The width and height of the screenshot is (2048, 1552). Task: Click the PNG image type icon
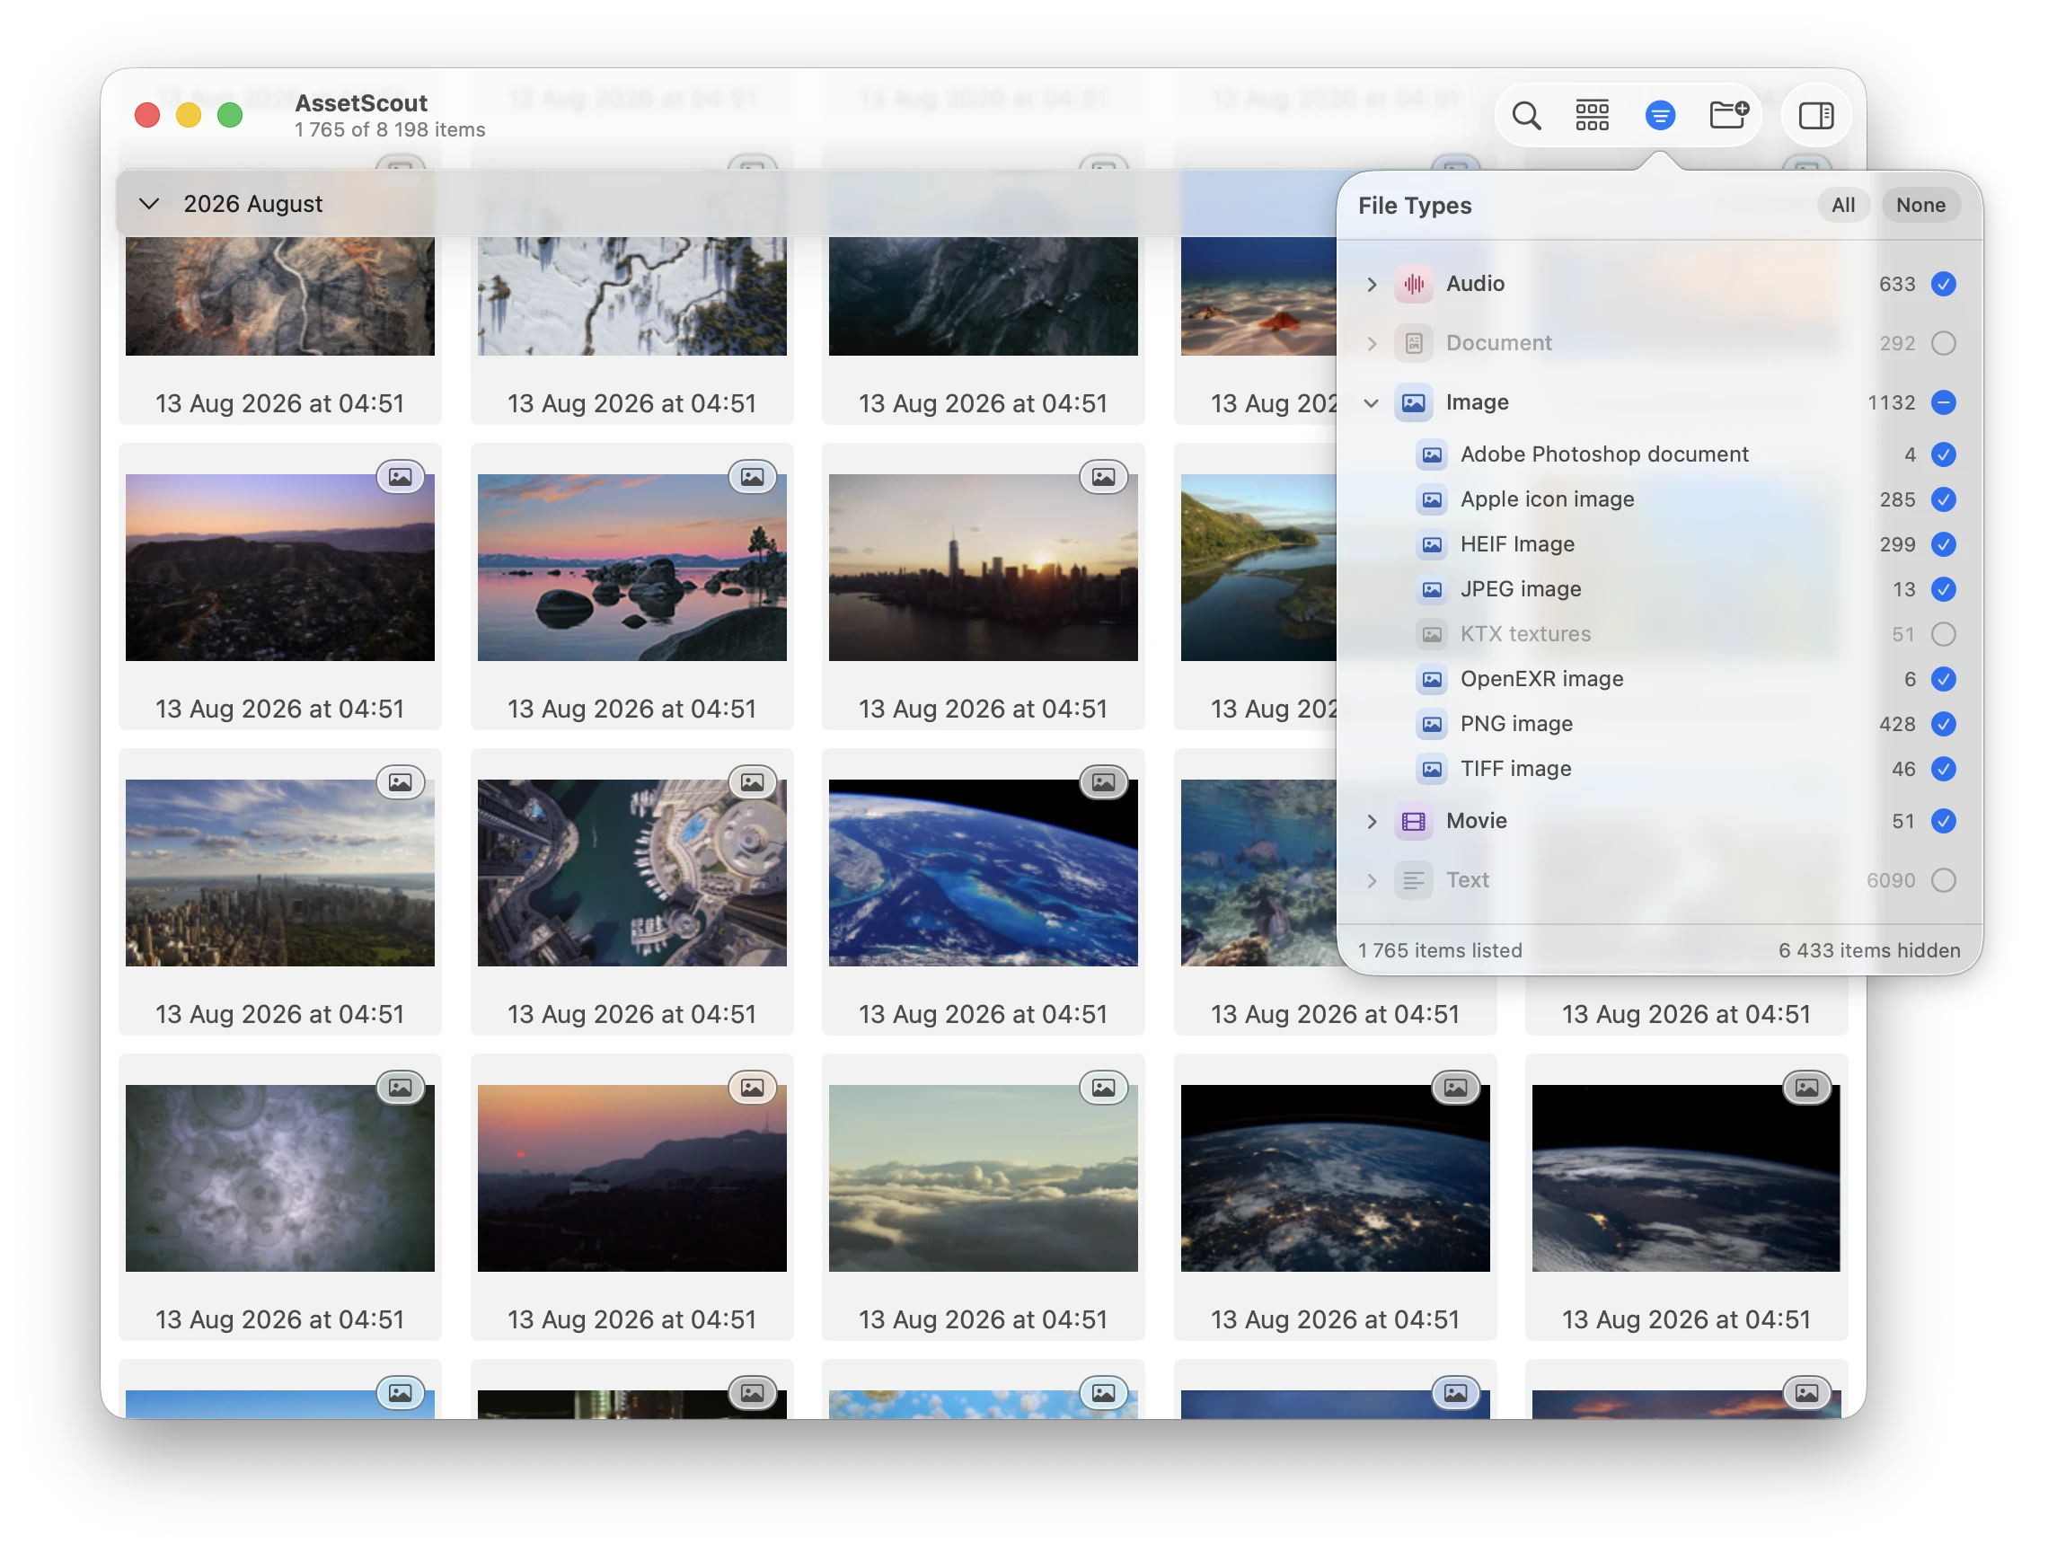click(1433, 724)
